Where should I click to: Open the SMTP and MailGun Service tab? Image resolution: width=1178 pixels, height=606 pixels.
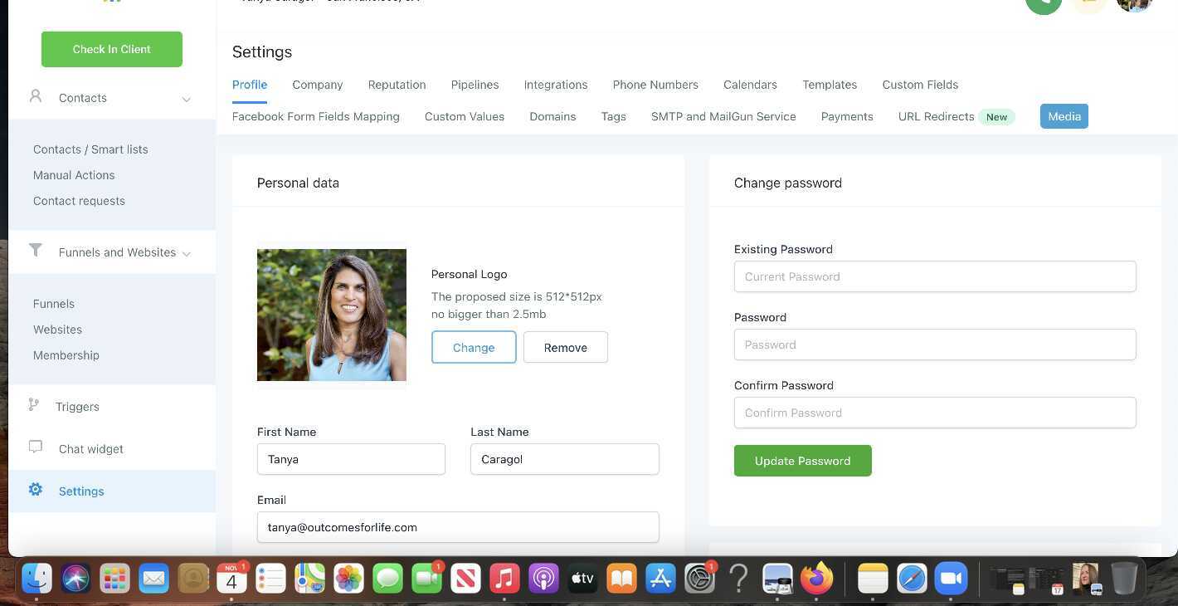(x=723, y=116)
